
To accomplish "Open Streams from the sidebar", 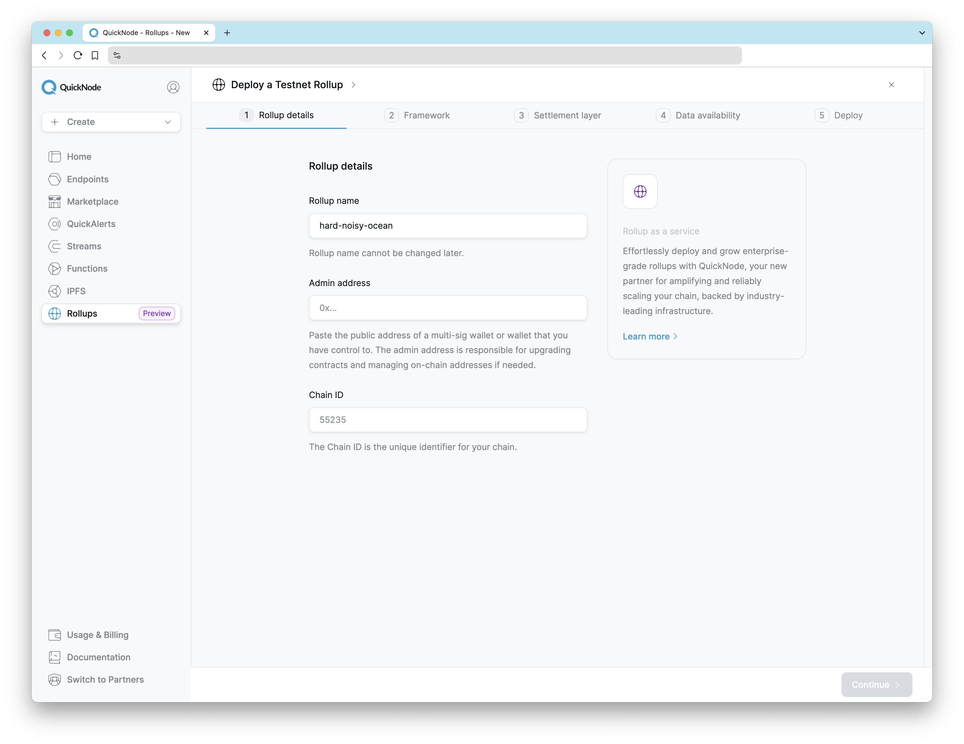I will click(x=111, y=246).
